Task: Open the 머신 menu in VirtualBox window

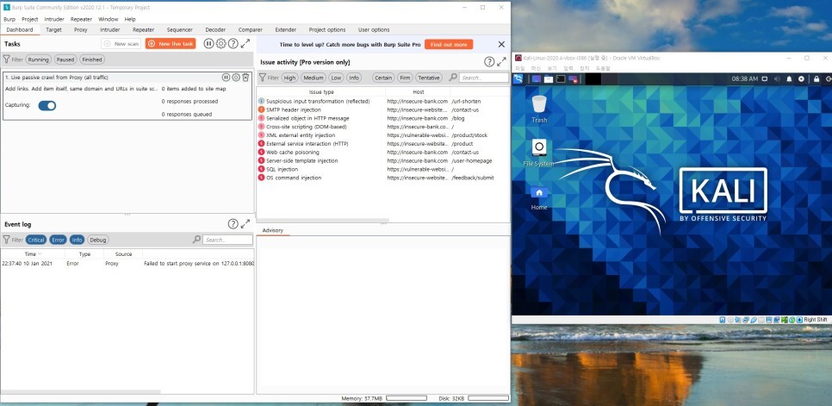Action: pos(536,68)
